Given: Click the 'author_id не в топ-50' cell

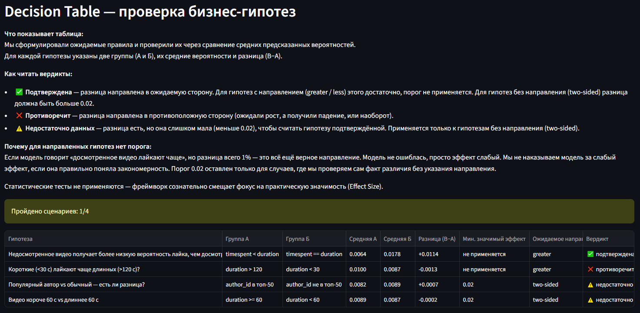Looking at the screenshot, I should 314,285.
